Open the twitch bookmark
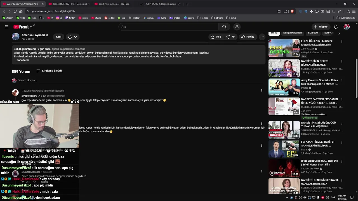The width and height of the screenshot is (358, 201). pyautogui.click(x=70, y=18)
